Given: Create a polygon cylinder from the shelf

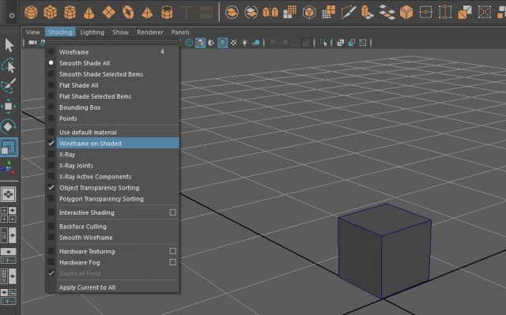Looking at the screenshot, I should click(70, 13).
